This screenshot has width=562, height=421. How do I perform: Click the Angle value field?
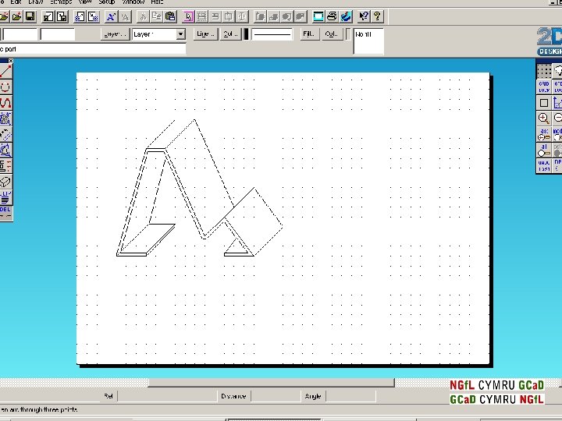point(350,396)
